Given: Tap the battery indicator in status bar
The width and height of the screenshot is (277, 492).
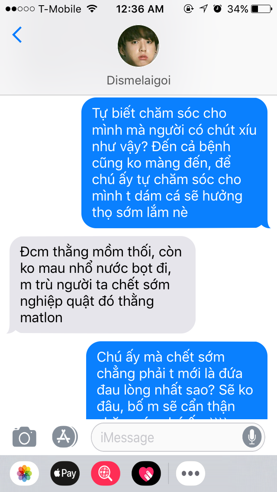Looking at the screenshot, I should [261, 9].
